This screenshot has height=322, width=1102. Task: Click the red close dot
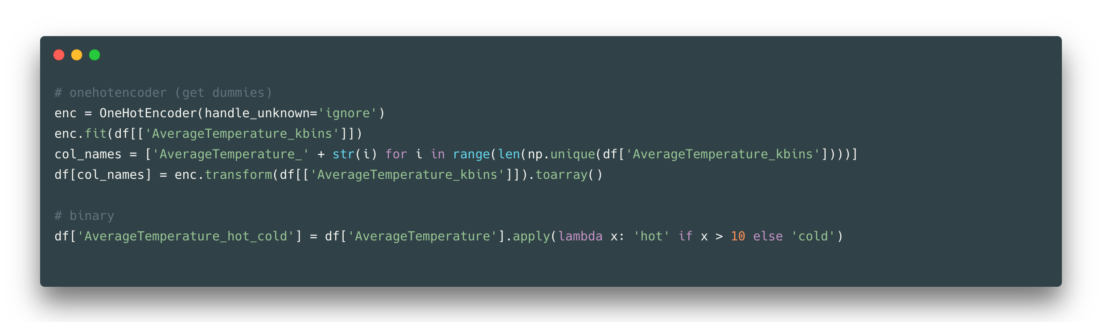59,55
